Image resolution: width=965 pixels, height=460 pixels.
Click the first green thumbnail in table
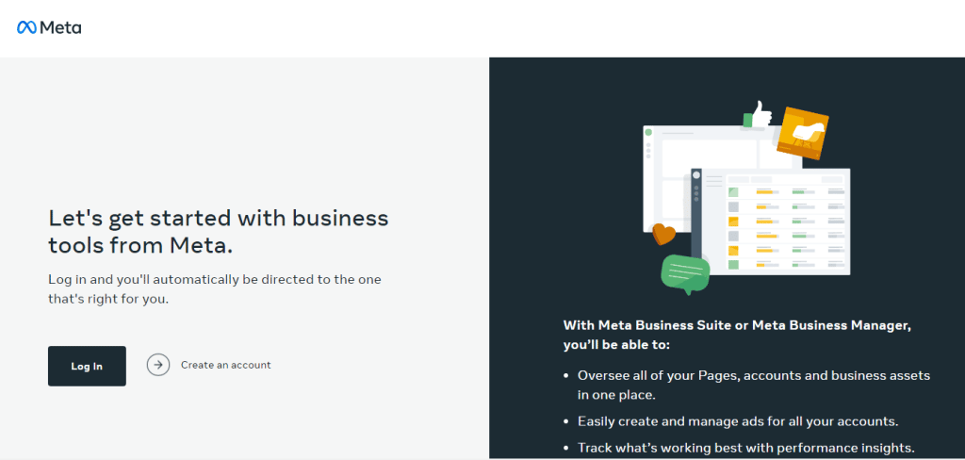point(733,192)
